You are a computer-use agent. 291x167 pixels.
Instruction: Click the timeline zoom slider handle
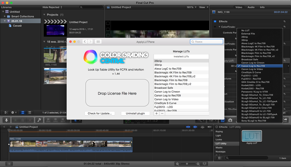pyautogui.click(x=187, y=164)
